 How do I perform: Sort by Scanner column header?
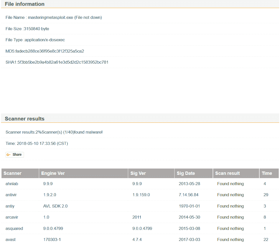(20, 173)
